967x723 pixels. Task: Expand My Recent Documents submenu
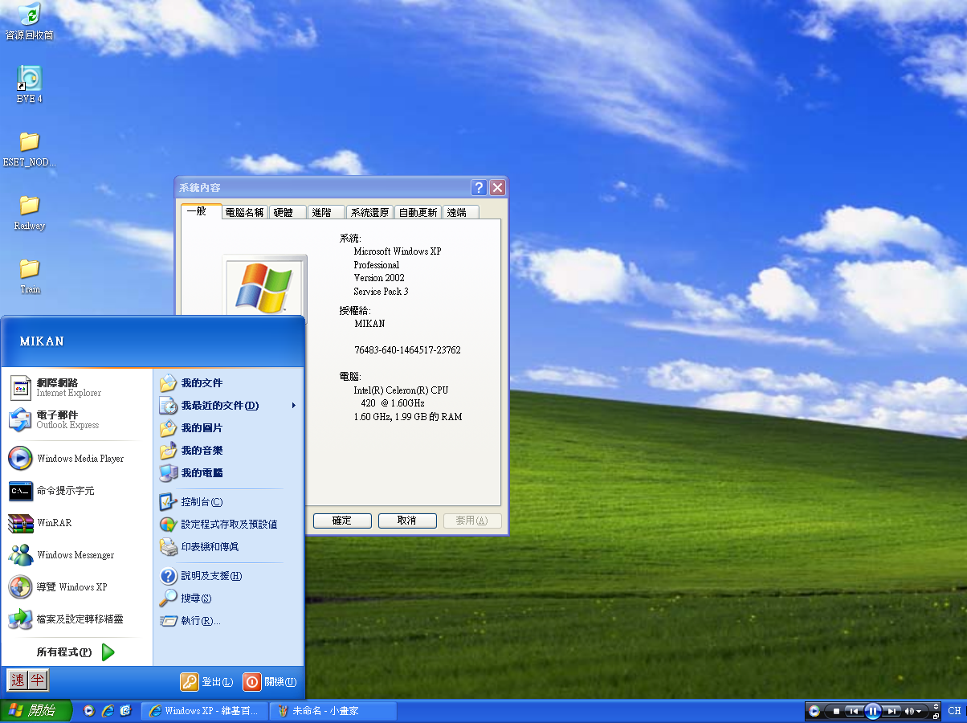click(228, 406)
